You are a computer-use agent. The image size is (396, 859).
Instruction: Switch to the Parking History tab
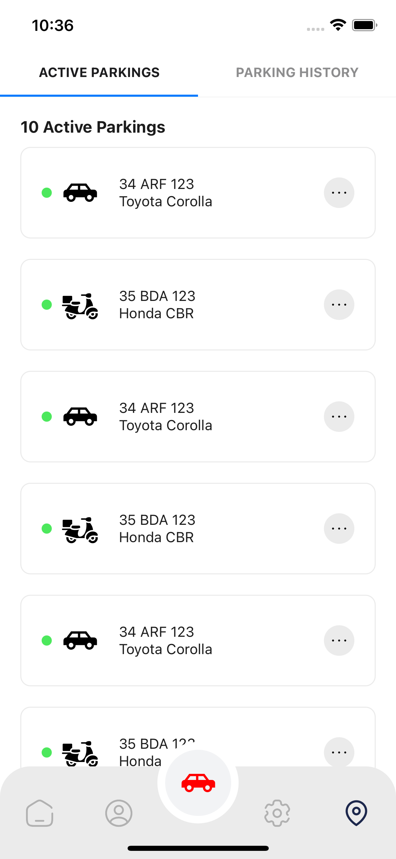297,73
